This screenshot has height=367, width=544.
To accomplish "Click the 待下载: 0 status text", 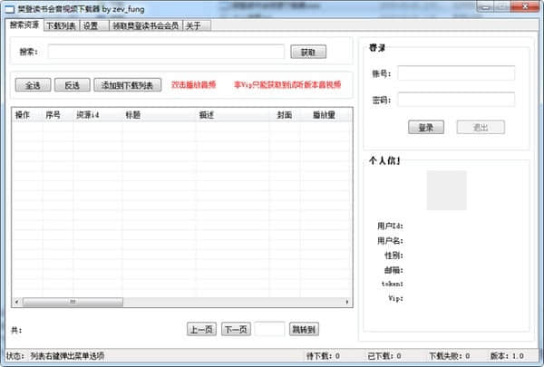I will 323,356.
